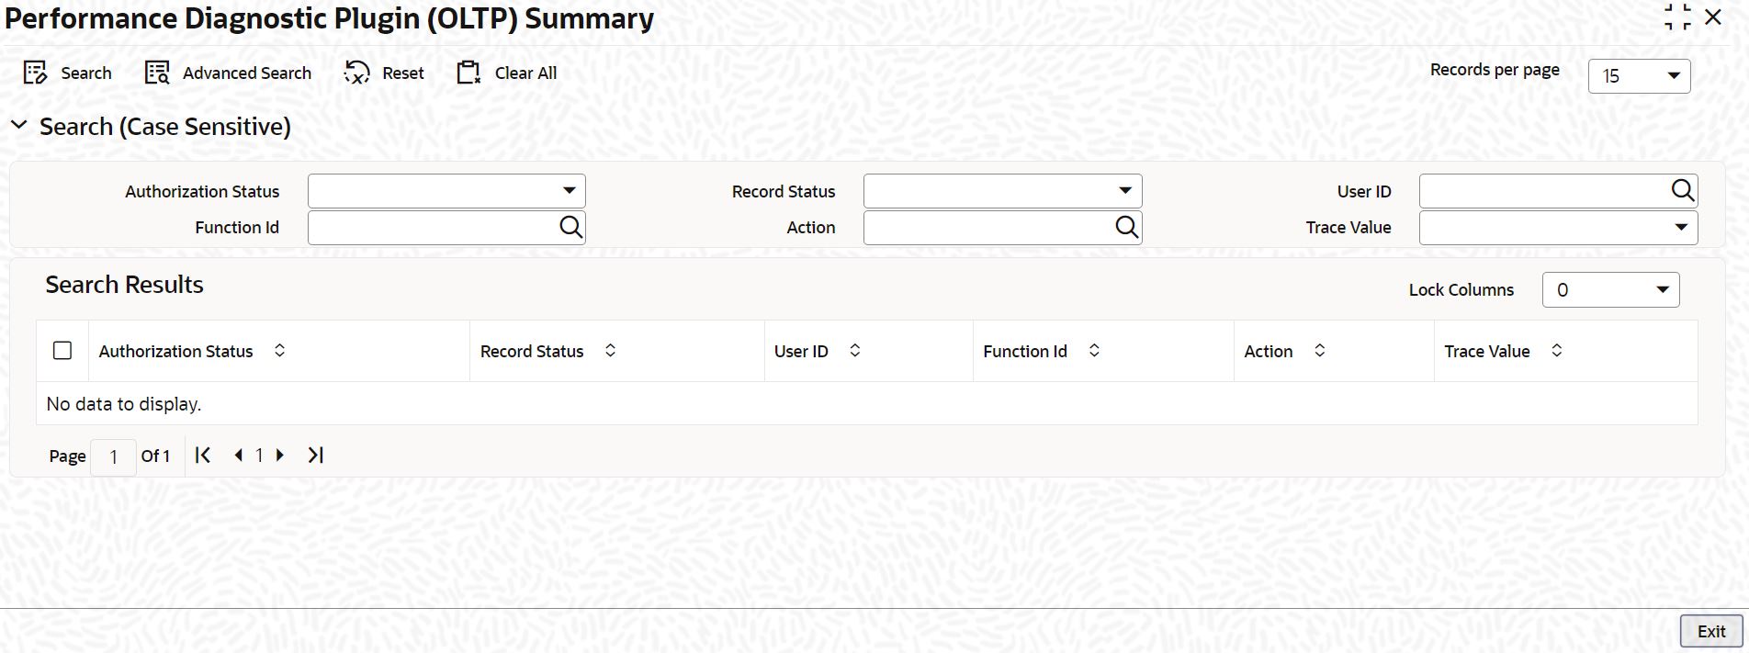This screenshot has height=653, width=1749.
Task: Click the Reset icon
Action: click(356, 73)
